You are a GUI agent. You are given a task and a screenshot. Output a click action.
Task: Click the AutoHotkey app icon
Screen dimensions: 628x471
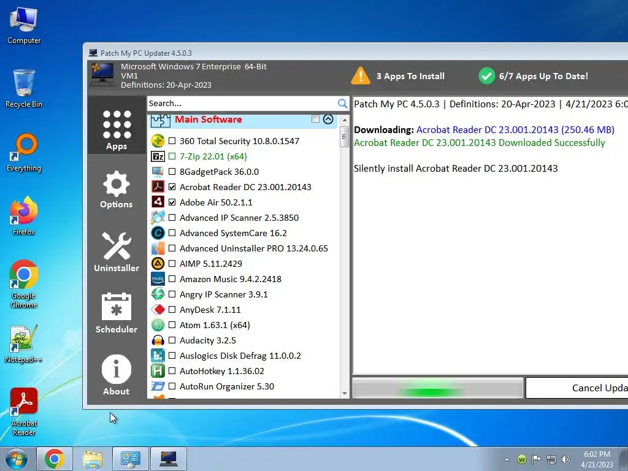pyautogui.click(x=158, y=371)
